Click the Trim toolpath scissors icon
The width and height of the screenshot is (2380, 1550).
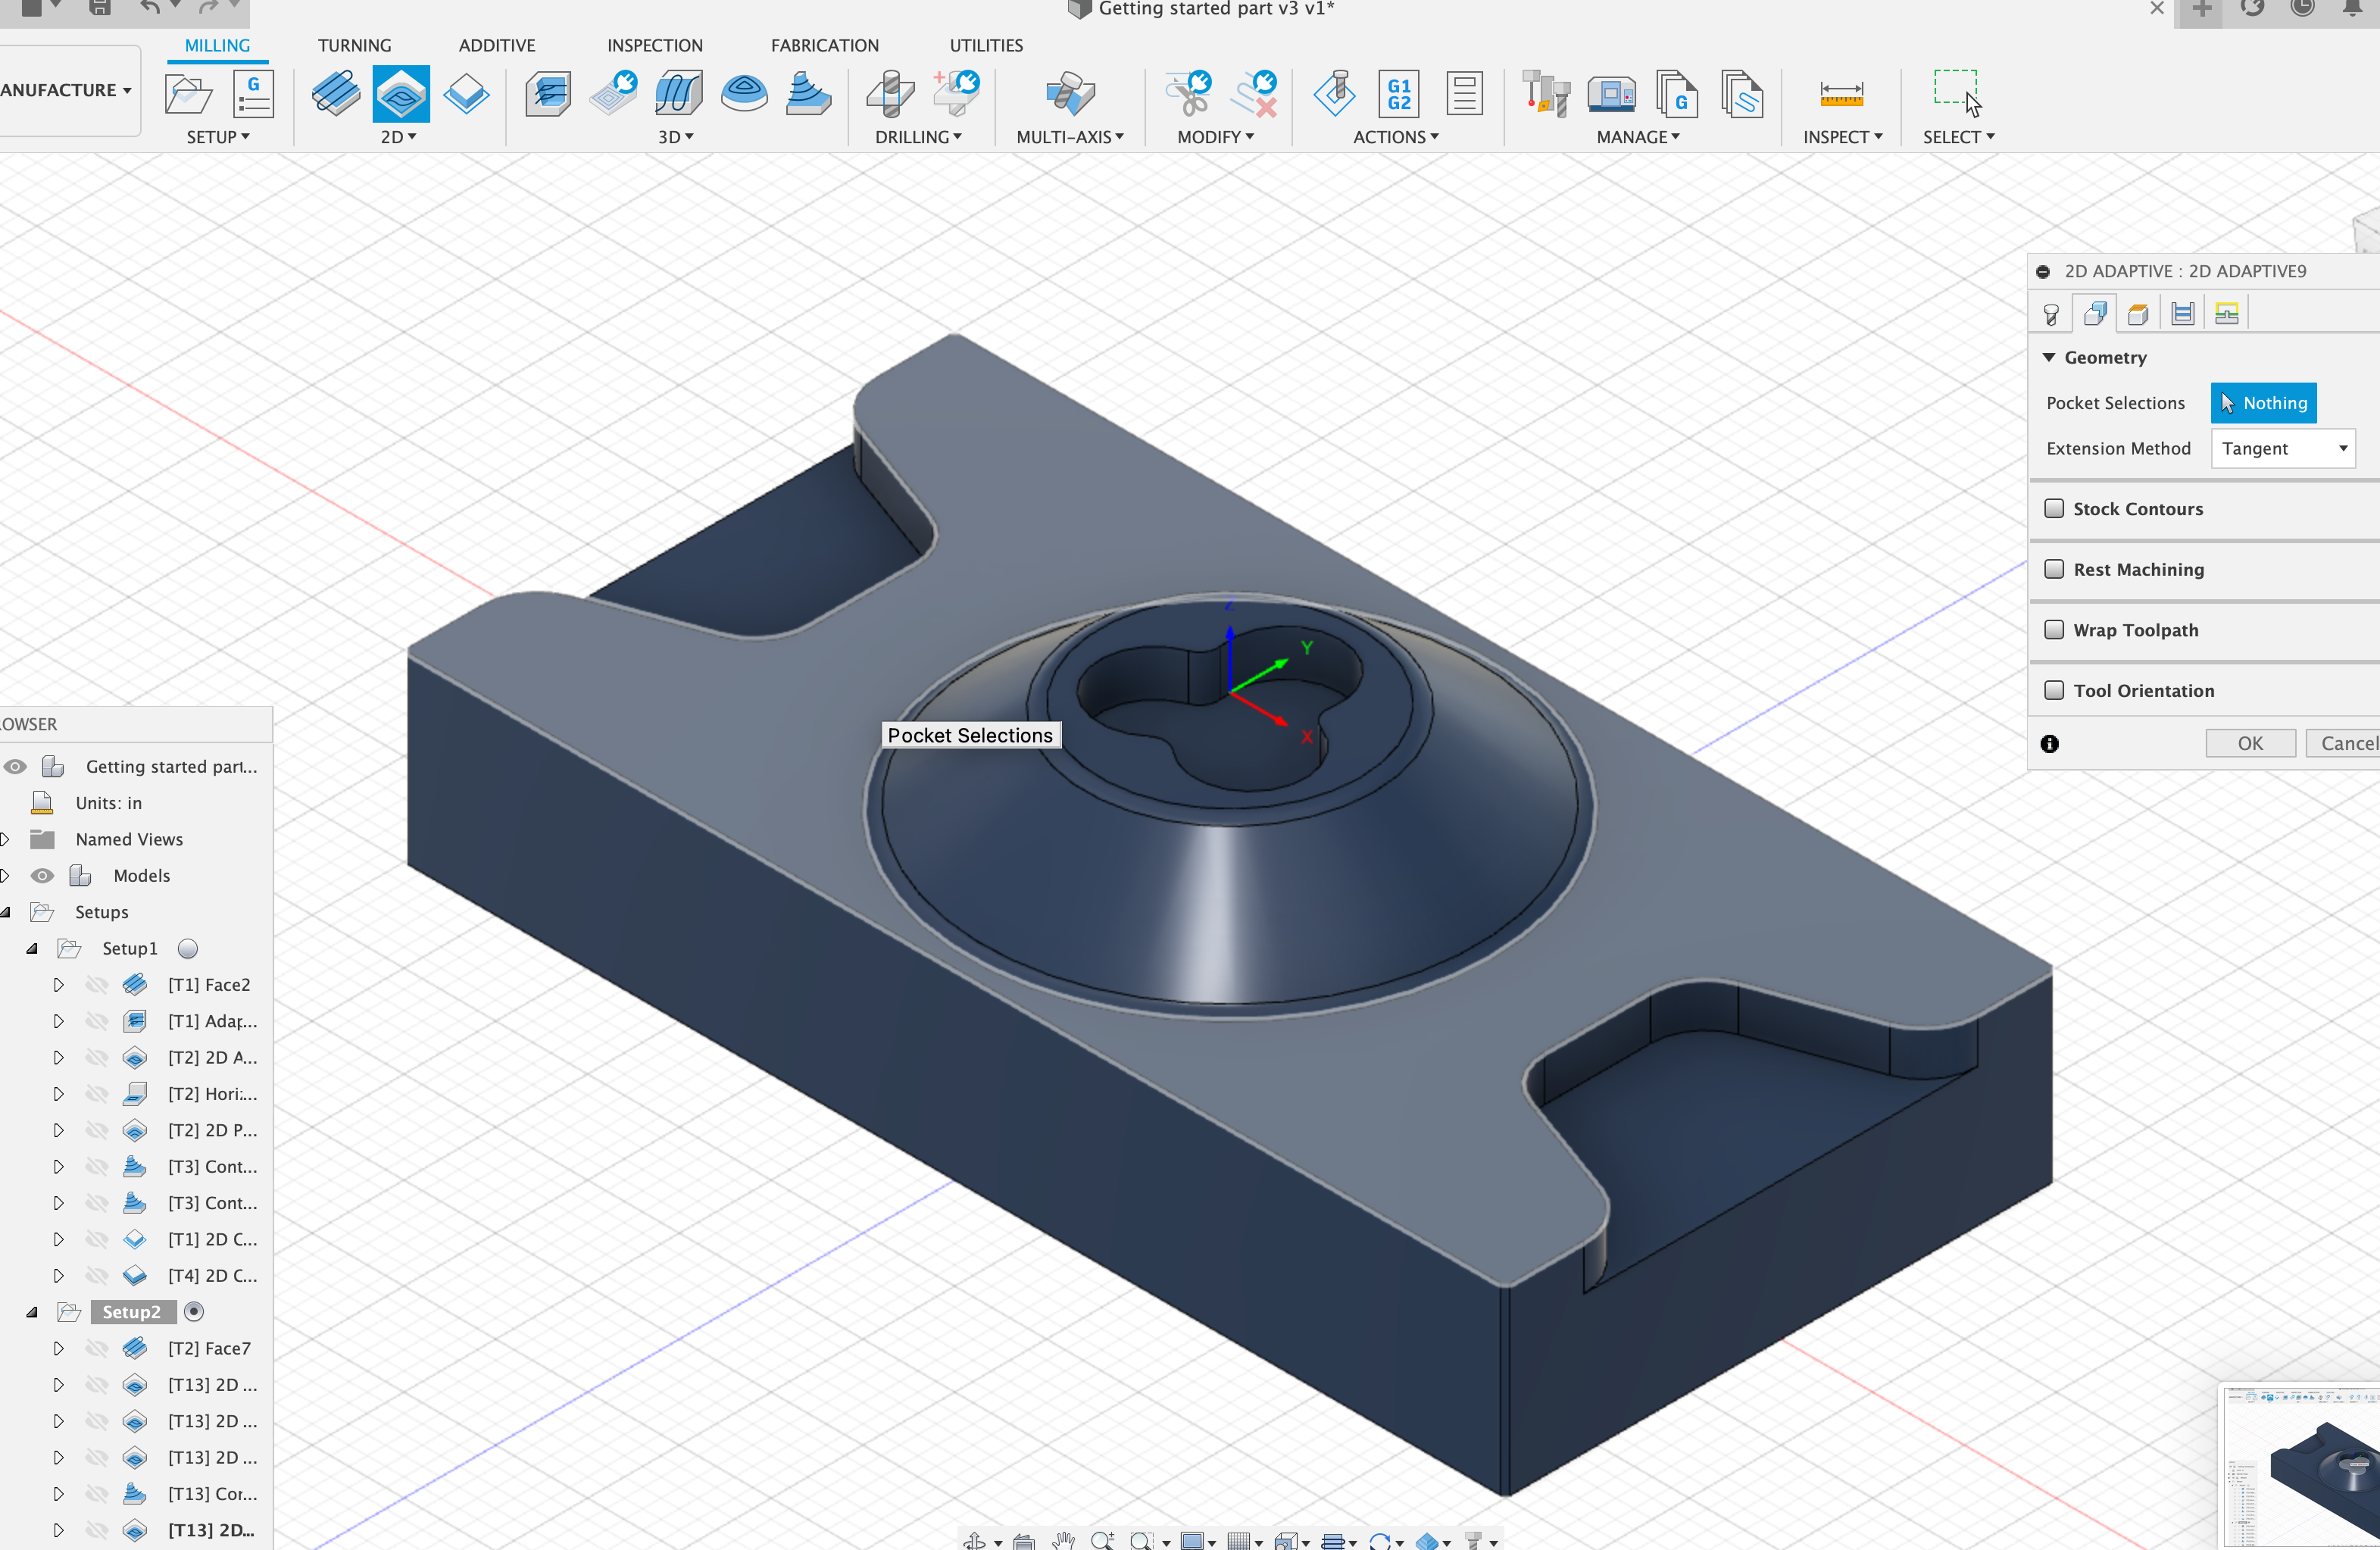pyautogui.click(x=1189, y=94)
